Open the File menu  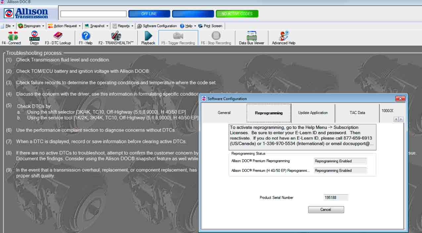point(8,26)
